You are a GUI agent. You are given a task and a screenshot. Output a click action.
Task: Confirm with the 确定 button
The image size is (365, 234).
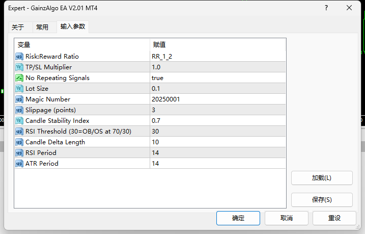coord(238,218)
